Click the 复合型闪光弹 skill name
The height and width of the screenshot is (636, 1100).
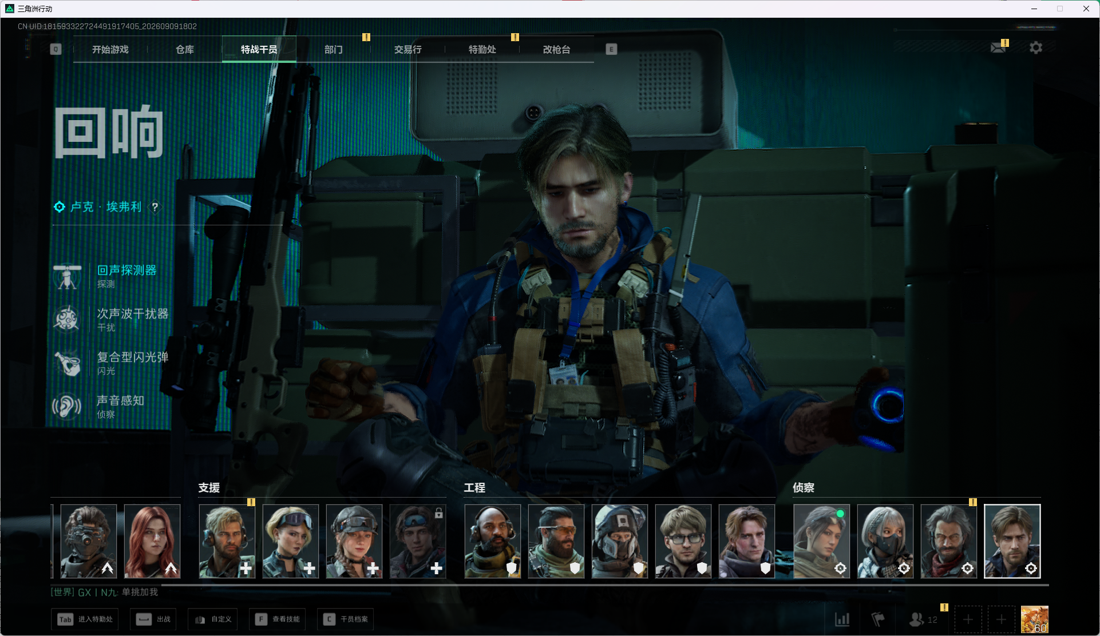point(133,357)
